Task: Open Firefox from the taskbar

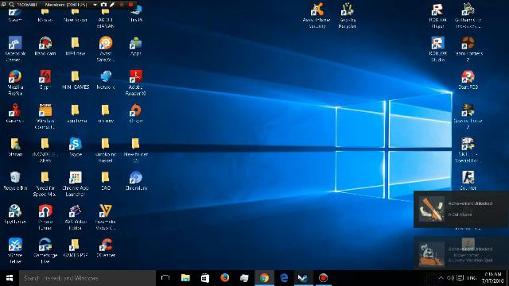Action: pos(224,278)
